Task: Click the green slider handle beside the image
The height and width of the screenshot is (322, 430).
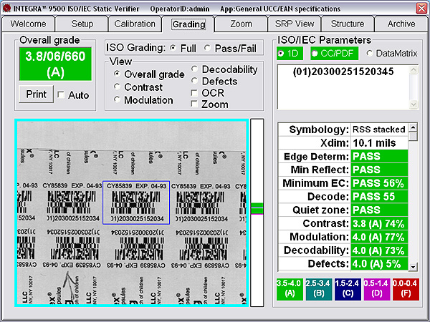Action: (x=257, y=208)
